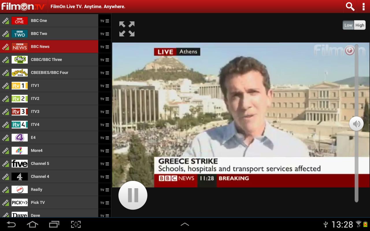
Task: Take a screenshot using the capture icon
Action: pos(76,224)
